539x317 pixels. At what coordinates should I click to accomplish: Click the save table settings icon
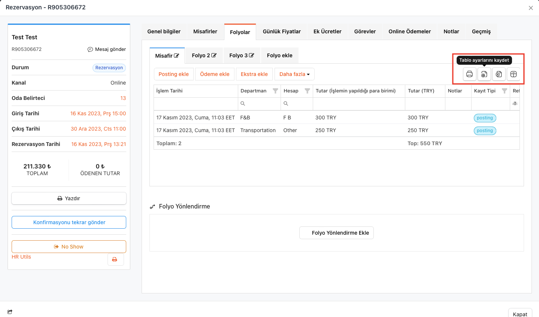484,74
